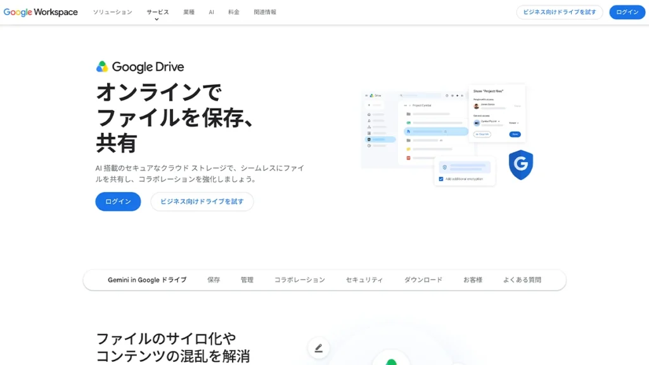Select the お客様 tab

(x=473, y=279)
